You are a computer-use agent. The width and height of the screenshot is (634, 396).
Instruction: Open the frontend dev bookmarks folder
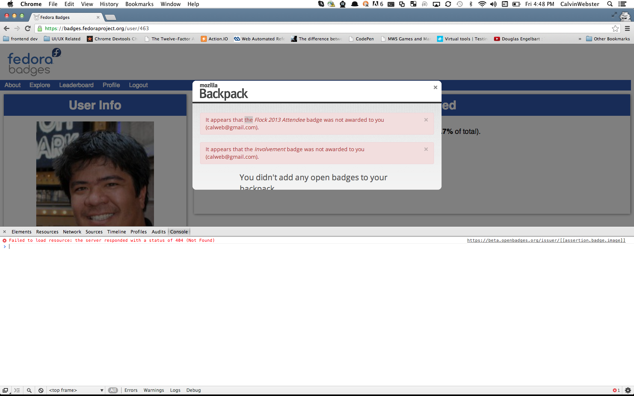(x=20, y=39)
